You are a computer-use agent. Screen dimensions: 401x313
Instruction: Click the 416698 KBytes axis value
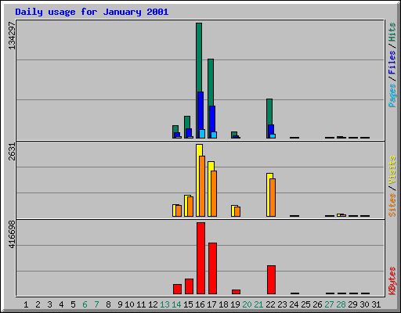pyautogui.click(x=12, y=234)
